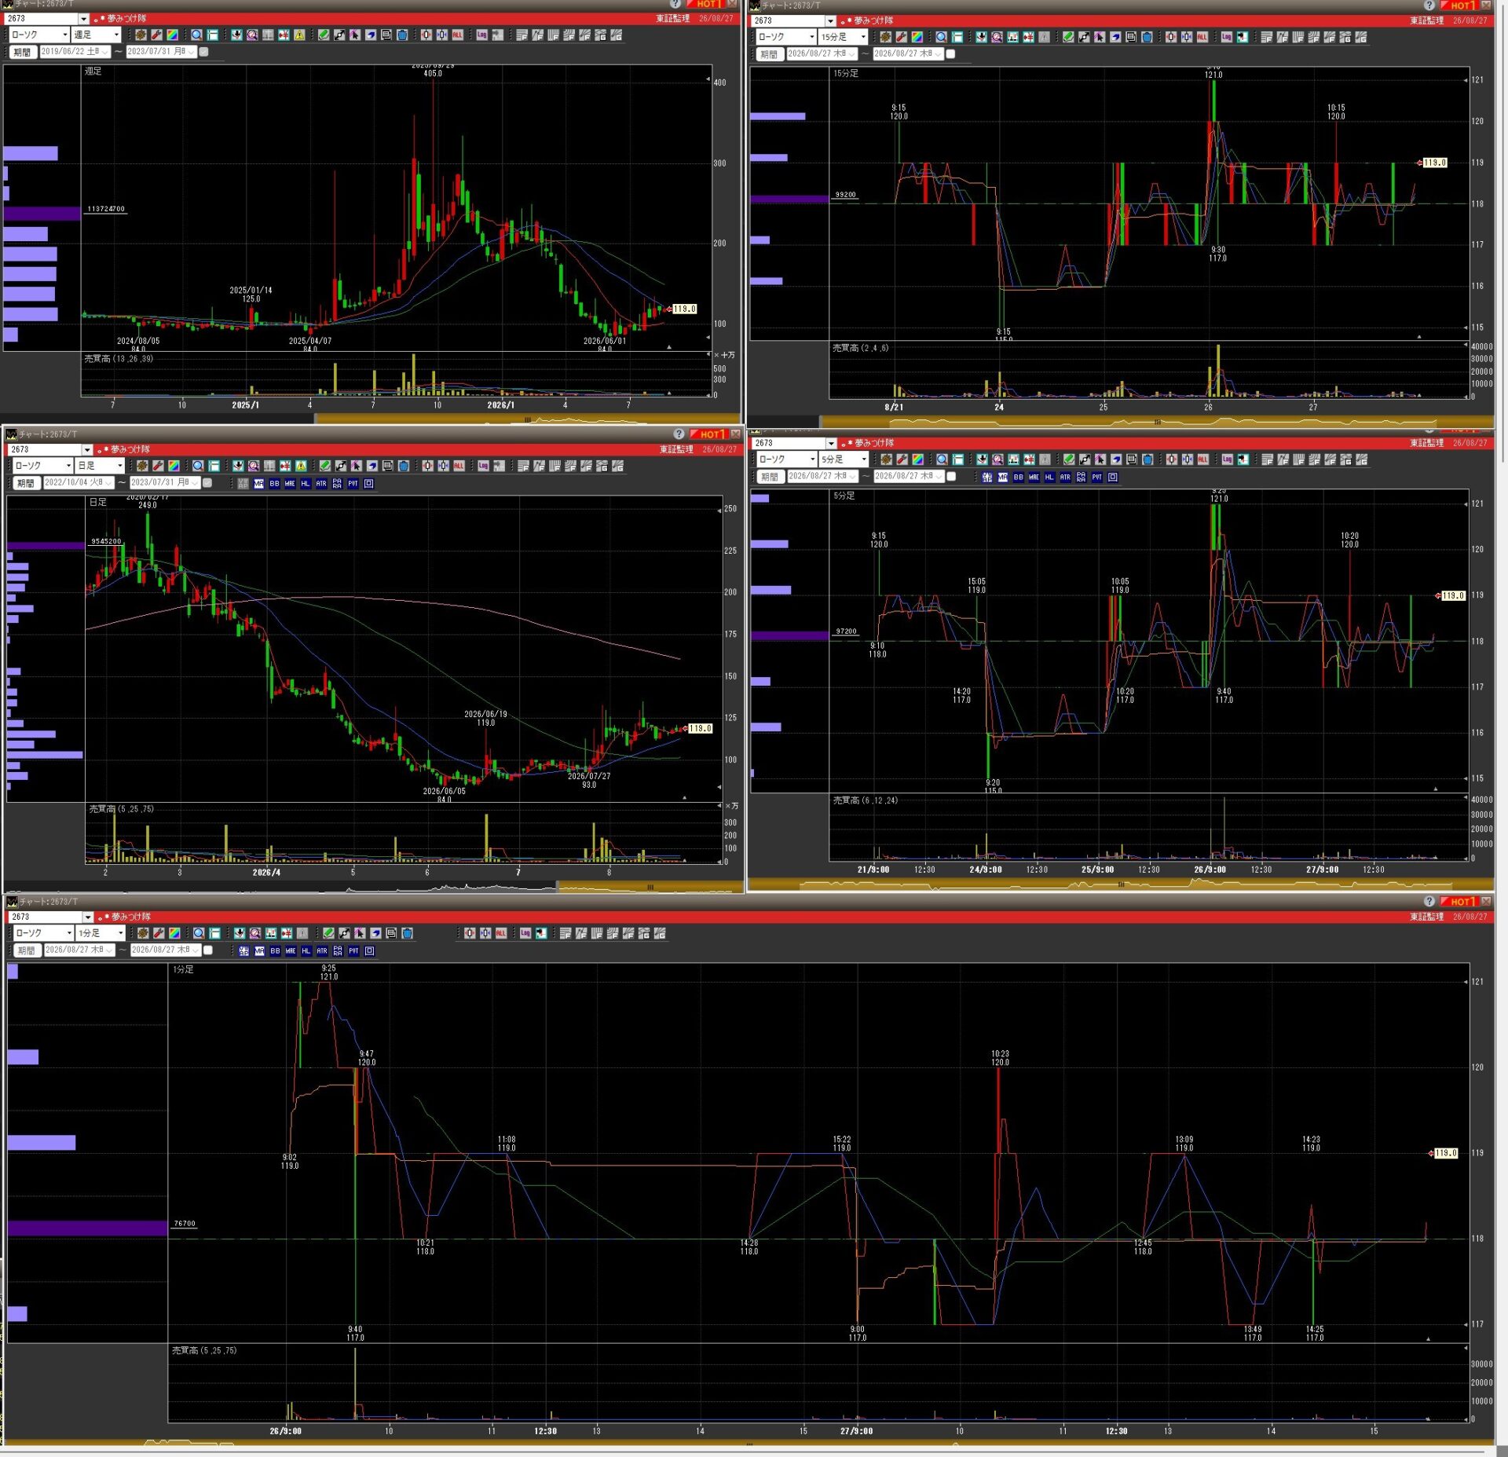The height and width of the screenshot is (1457, 1508).
Task: Open ローソク chart type dropdown in weekly chart
Action: 39,35
